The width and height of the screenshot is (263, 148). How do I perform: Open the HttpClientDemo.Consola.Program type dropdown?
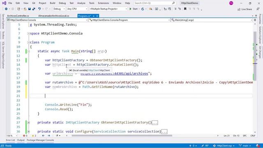[129, 20]
